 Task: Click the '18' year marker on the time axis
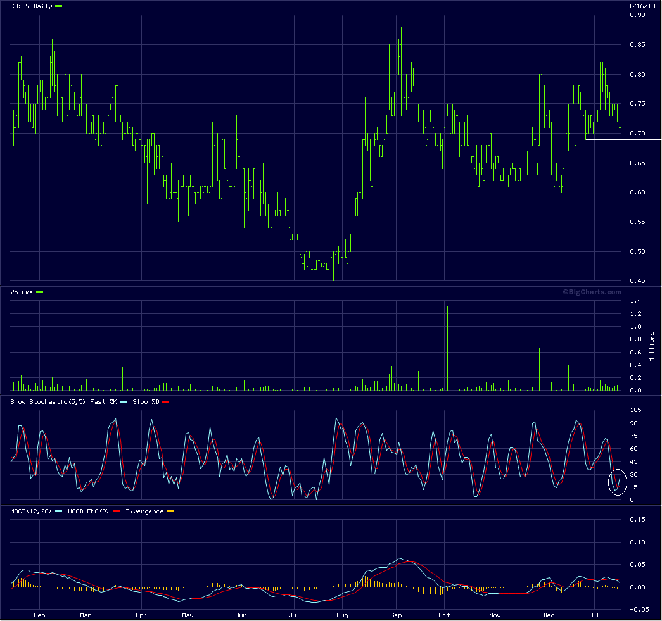click(x=594, y=615)
